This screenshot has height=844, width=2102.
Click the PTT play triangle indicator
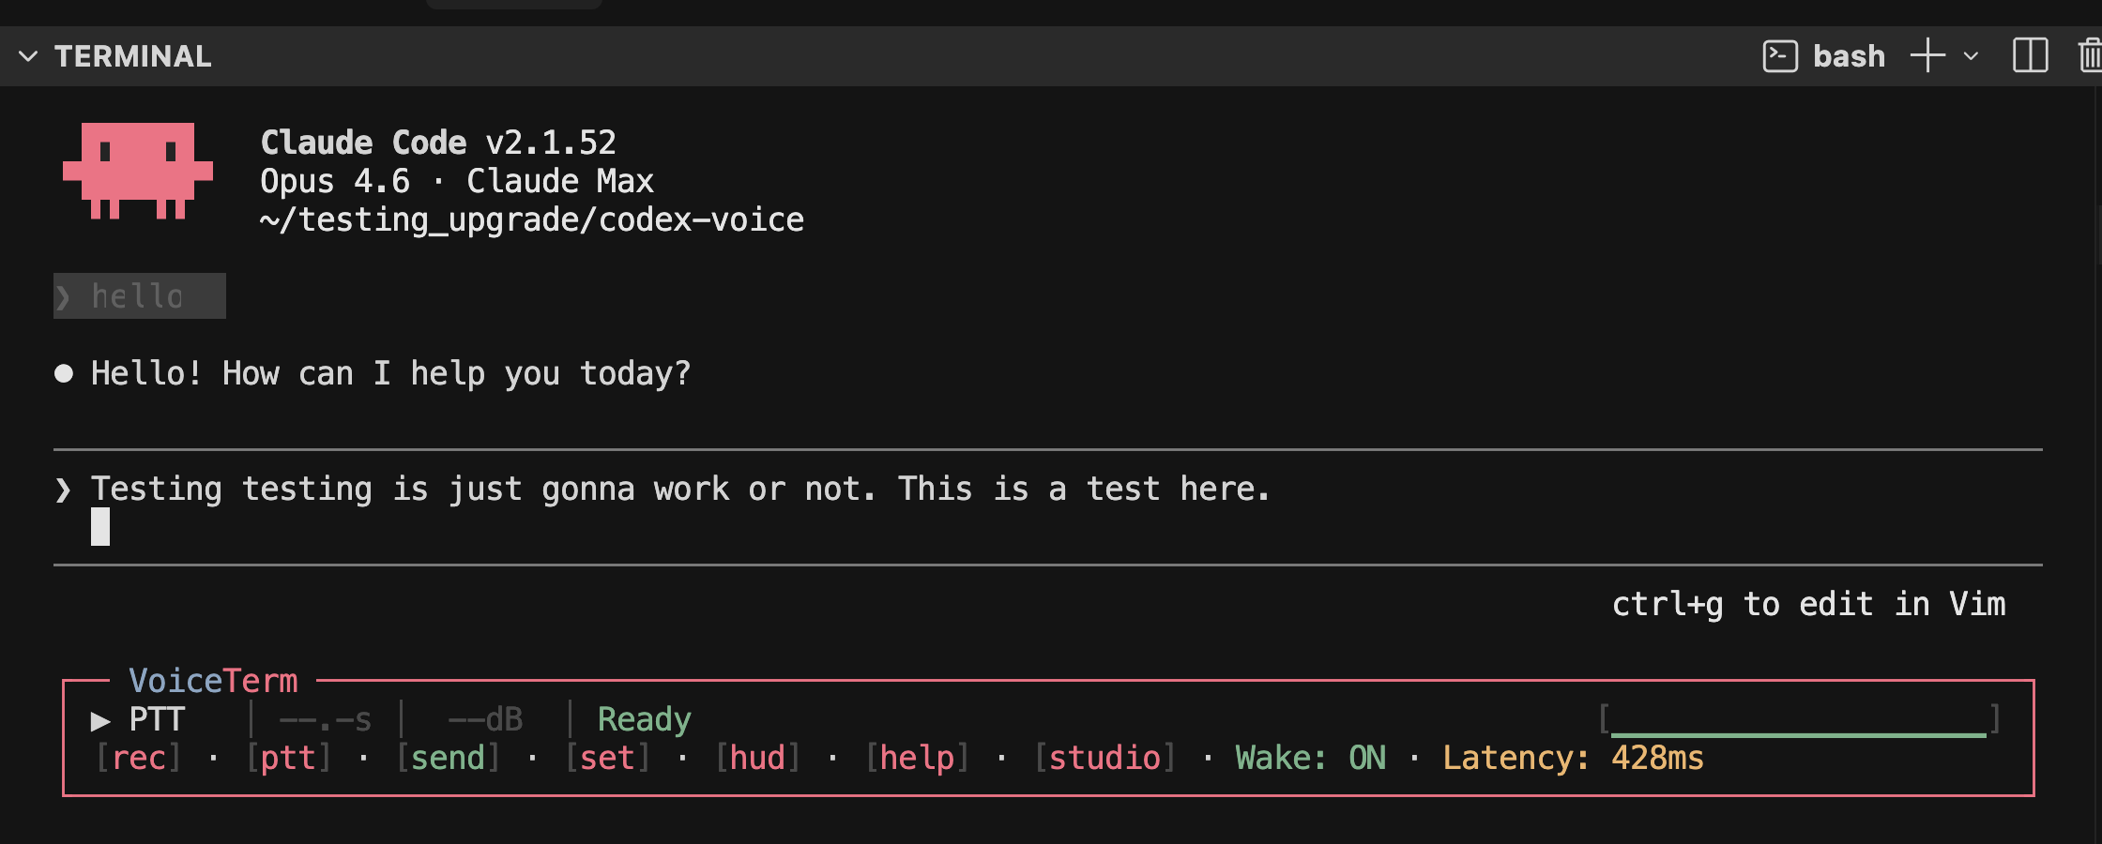pos(100,720)
